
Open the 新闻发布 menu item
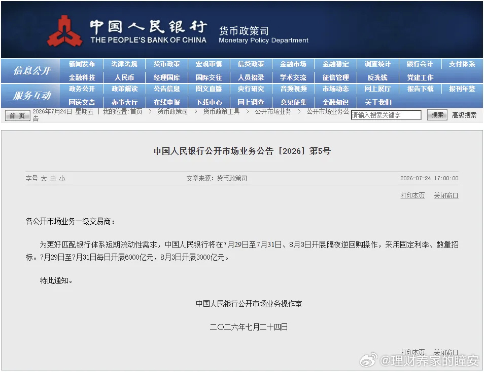tap(82, 64)
